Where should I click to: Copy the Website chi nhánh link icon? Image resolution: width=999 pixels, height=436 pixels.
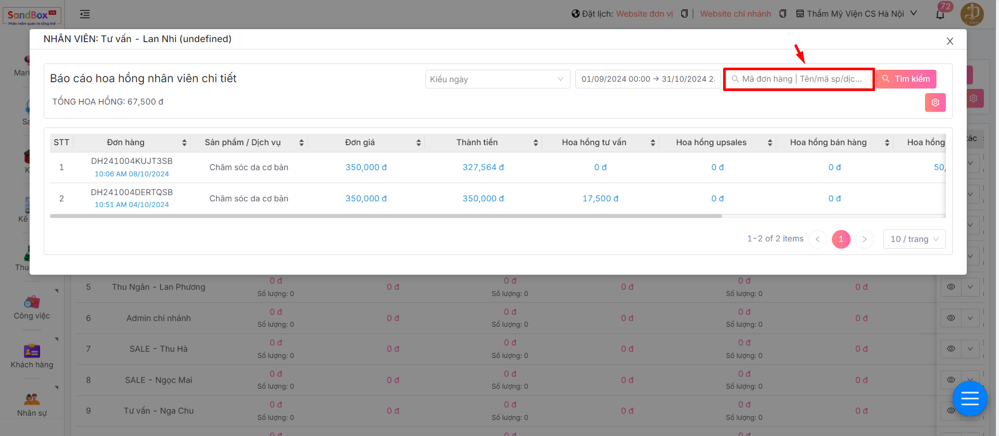(782, 14)
